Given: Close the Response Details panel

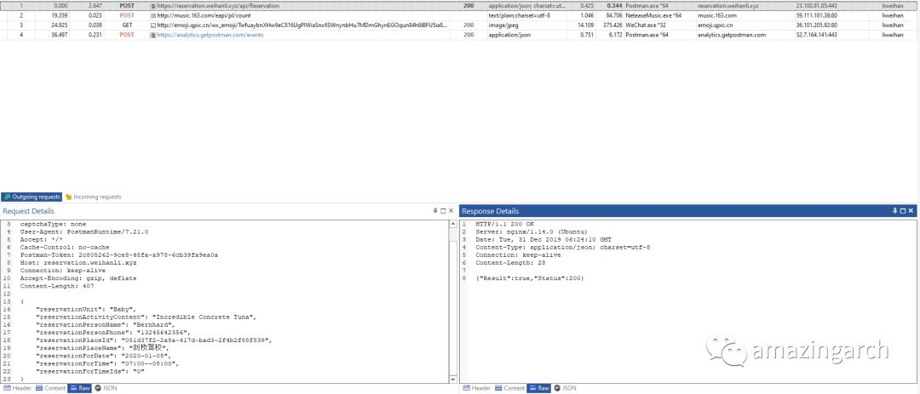Looking at the screenshot, I should click(911, 210).
